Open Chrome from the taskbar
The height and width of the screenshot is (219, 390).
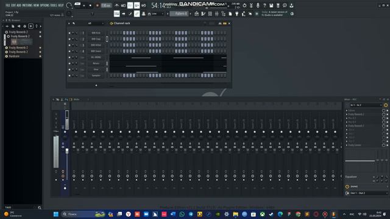point(298,214)
